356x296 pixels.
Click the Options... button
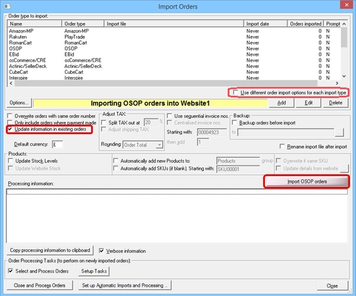[19, 103]
